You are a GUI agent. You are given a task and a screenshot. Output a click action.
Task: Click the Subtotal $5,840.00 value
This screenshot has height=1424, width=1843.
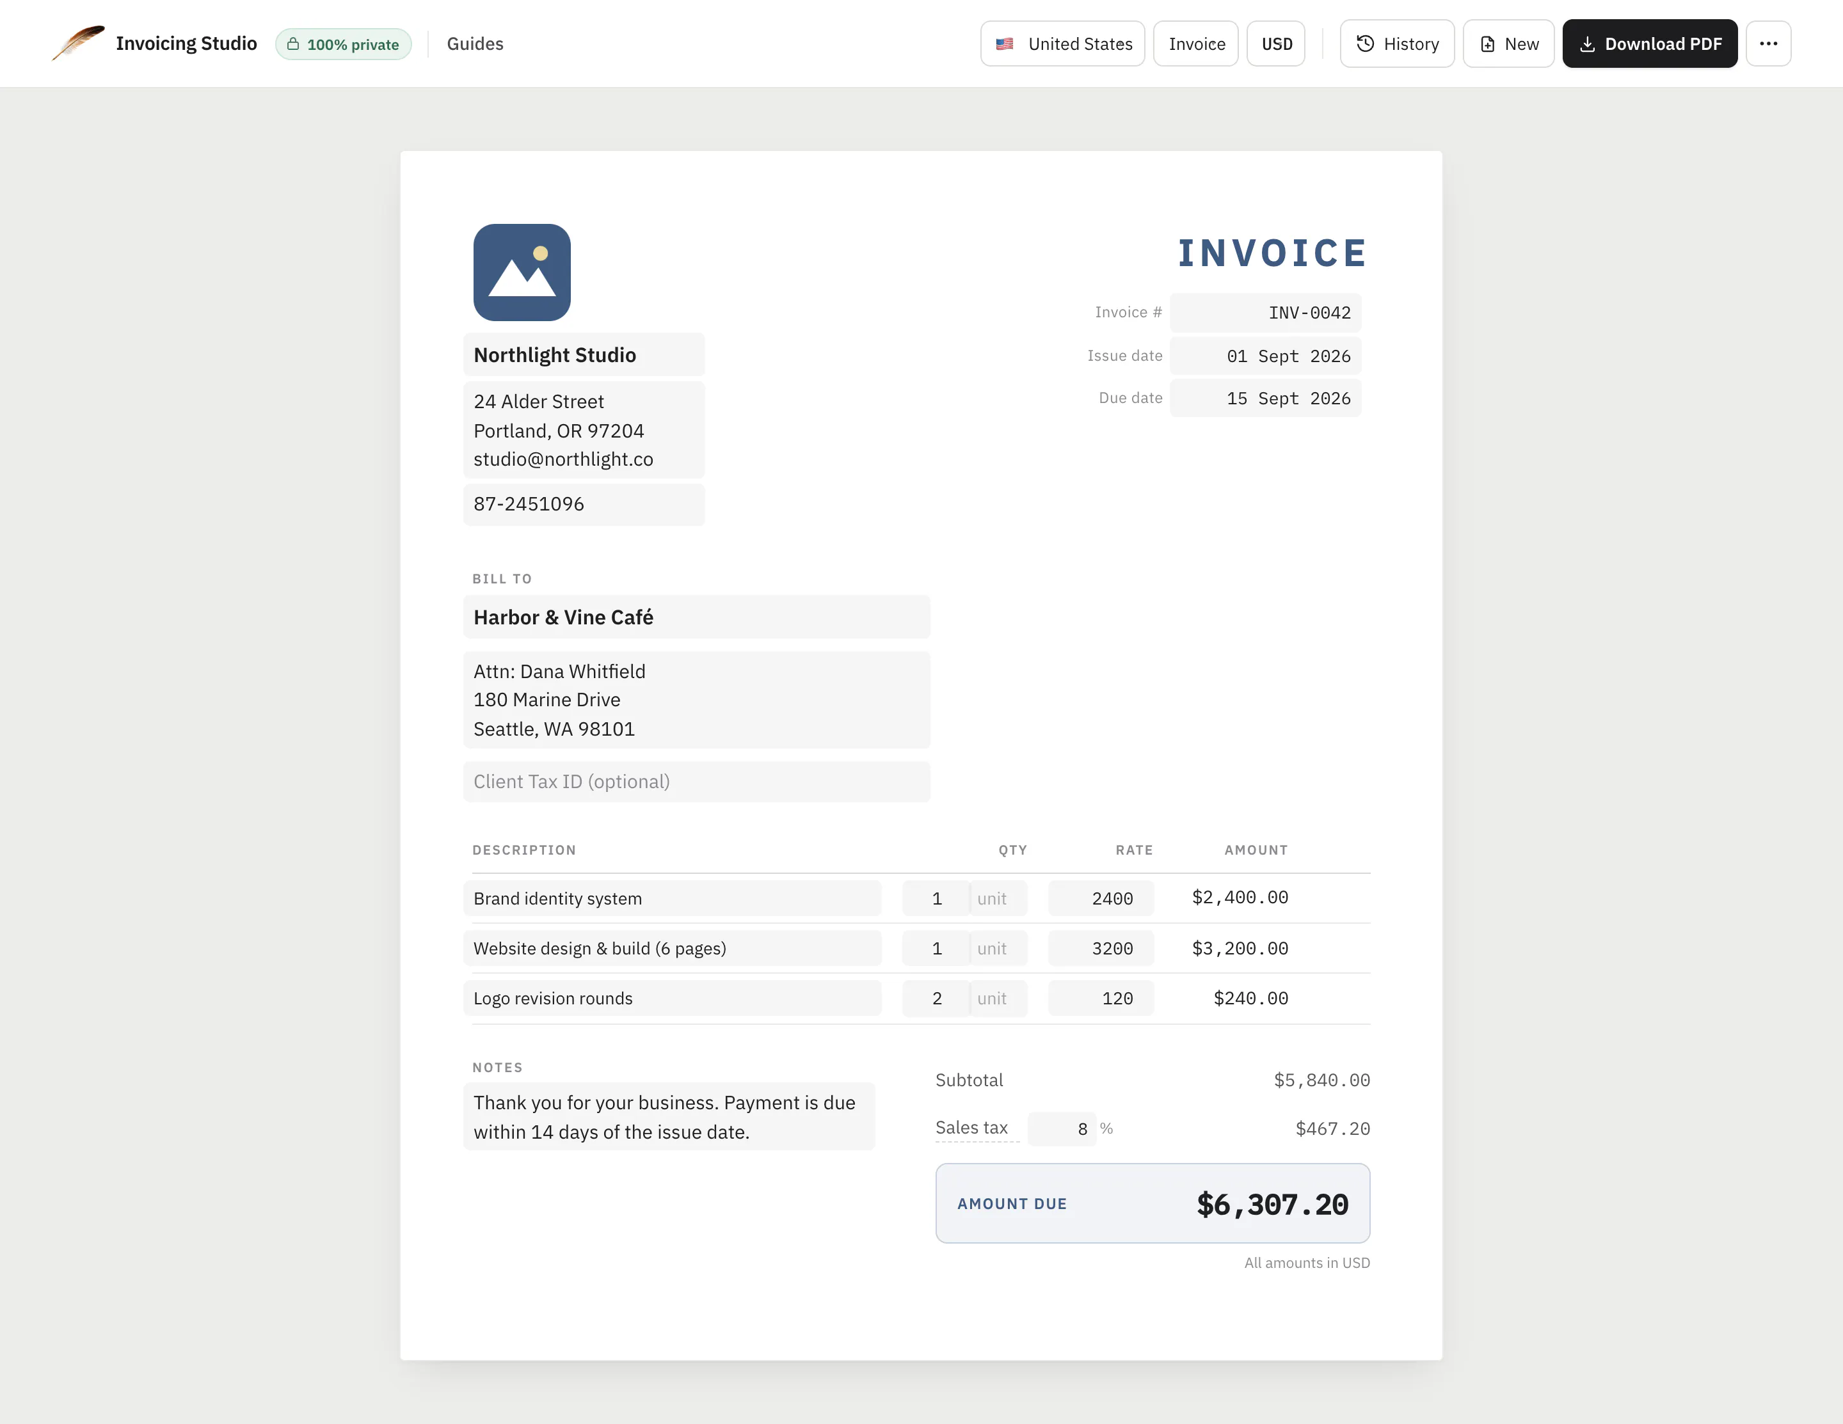tap(1321, 1080)
